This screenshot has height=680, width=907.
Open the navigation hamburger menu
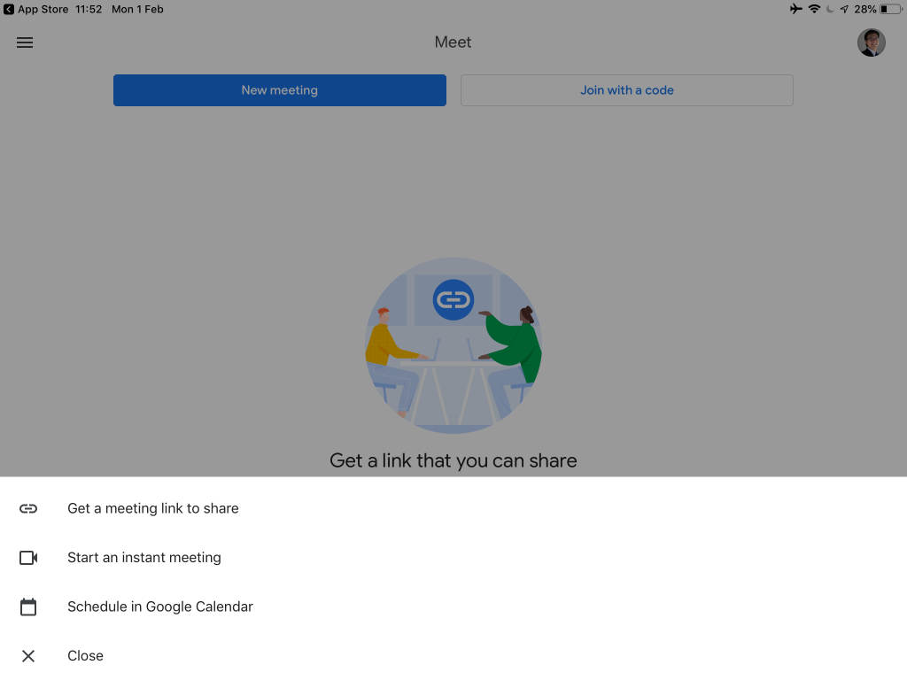coord(25,42)
